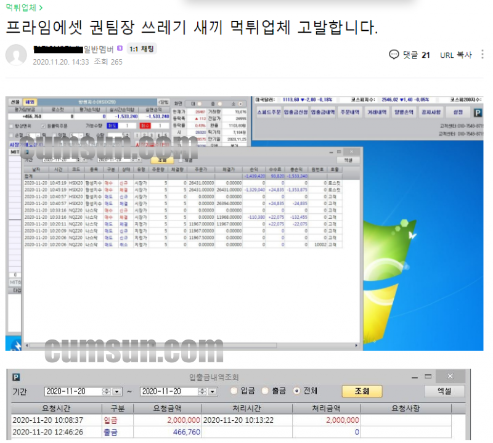Screen dimensions: 493x443
Task: Click the 설정 settings toolbar button
Action: click(457, 113)
